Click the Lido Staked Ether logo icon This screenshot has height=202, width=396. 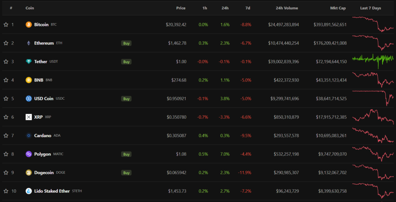tap(29, 191)
